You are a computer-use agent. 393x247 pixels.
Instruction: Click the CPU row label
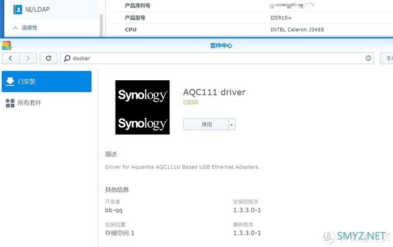pyautogui.click(x=131, y=29)
